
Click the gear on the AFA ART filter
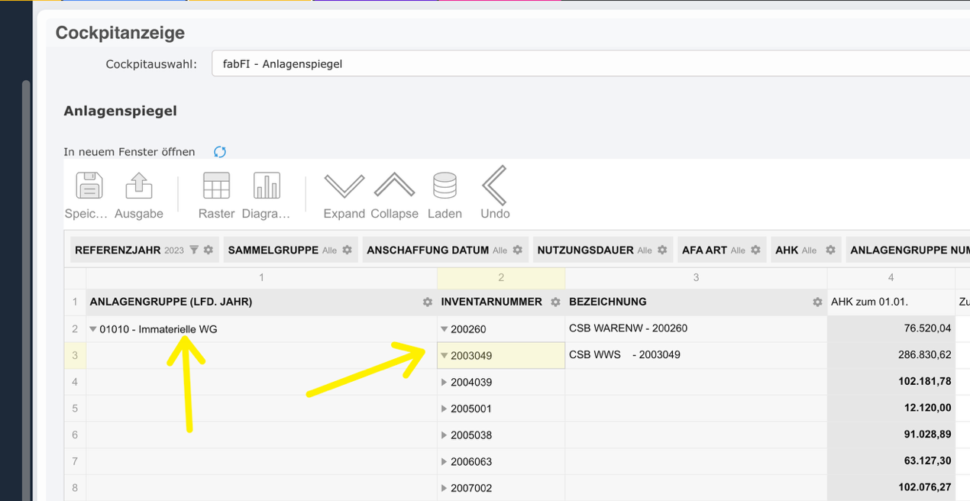[x=755, y=249]
